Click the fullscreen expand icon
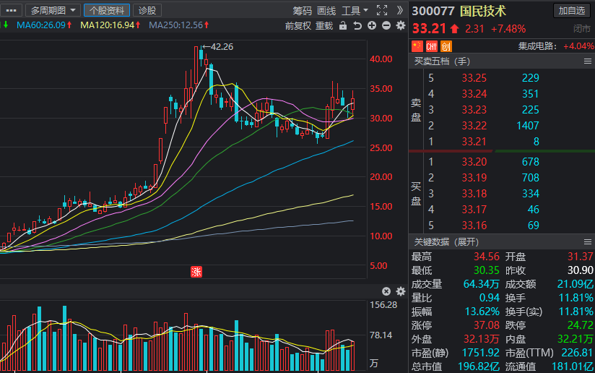Viewport: 595px width, 373px height. (382, 10)
